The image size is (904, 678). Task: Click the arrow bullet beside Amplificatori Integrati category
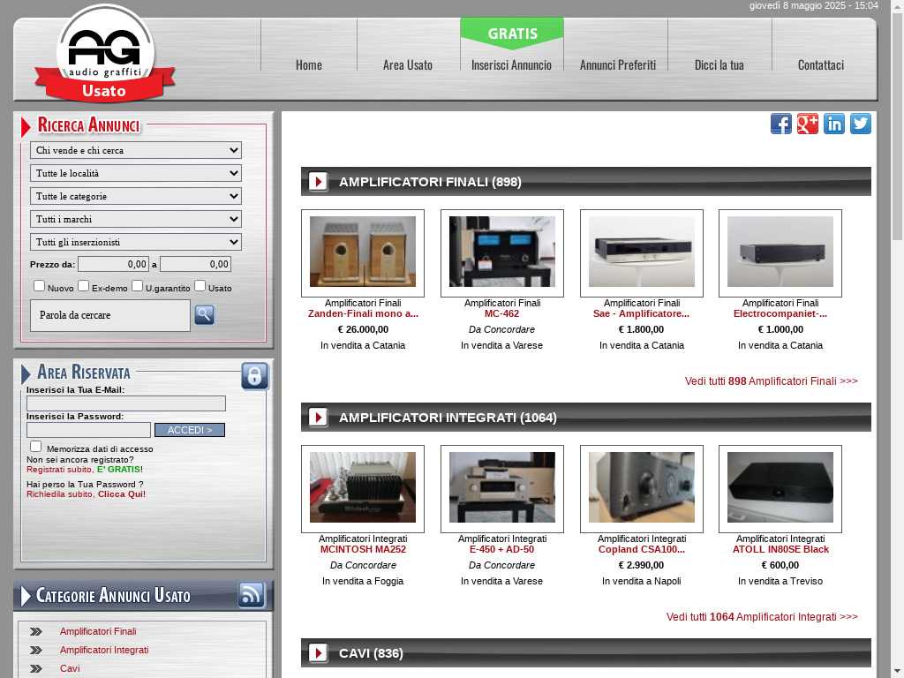(36, 651)
